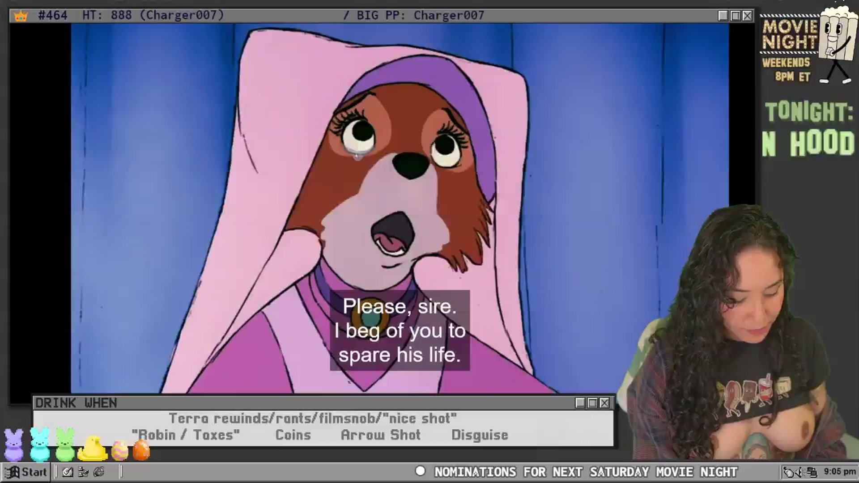Click "HT: 888 (Charger007)" in title bar

[x=153, y=16]
